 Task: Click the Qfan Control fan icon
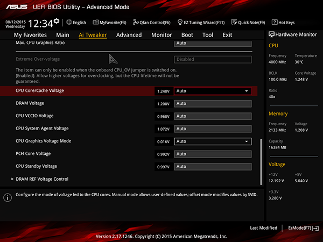pyautogui.click(x=136, y=22)
